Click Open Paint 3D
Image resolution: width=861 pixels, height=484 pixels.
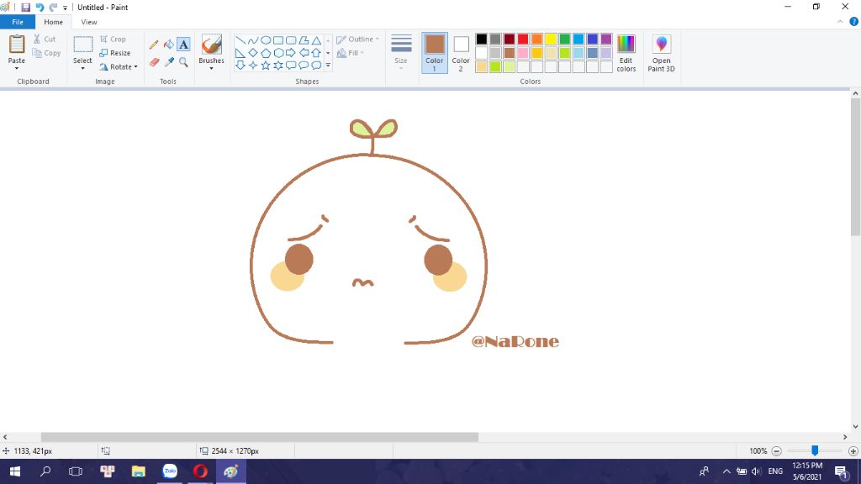pyautogui.click(x=661, y=53)
